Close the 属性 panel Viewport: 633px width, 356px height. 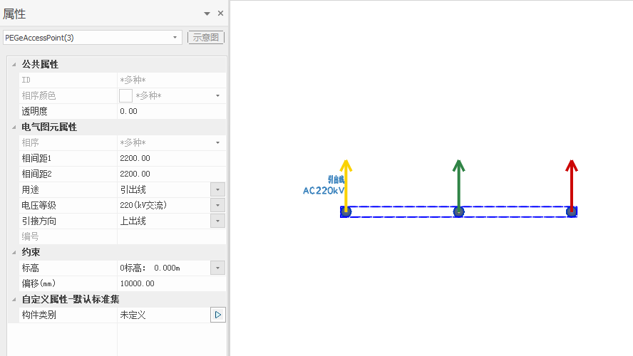pyautogui.click(x=220, y=14)
